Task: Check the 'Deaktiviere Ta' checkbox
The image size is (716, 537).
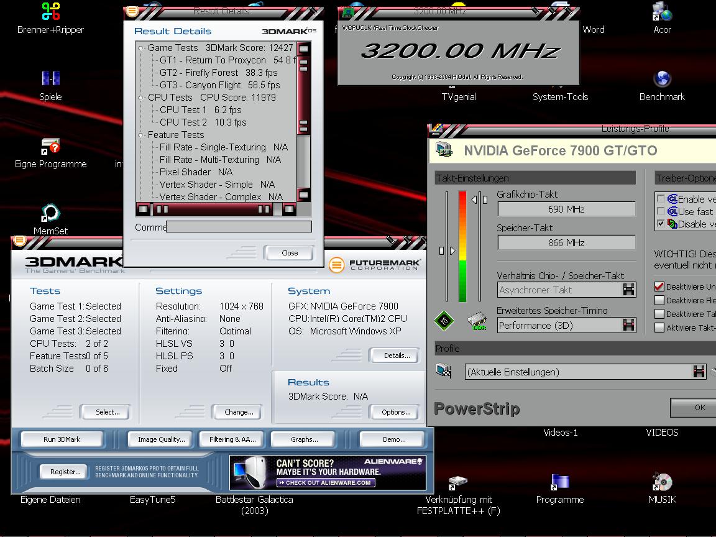Action: [659, 314]
